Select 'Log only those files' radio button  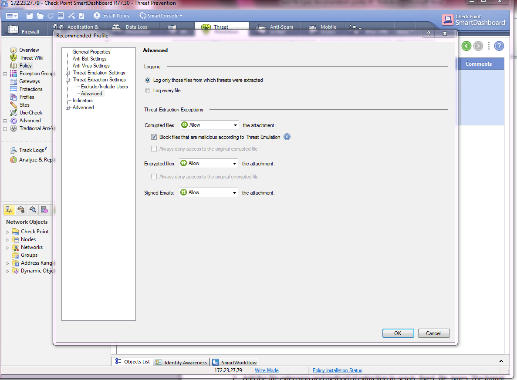[x=148, y=80]
